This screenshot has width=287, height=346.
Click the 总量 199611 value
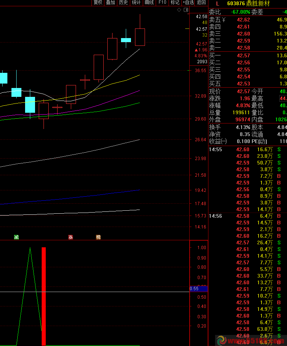pyautogui.click(x=241, y=113)
